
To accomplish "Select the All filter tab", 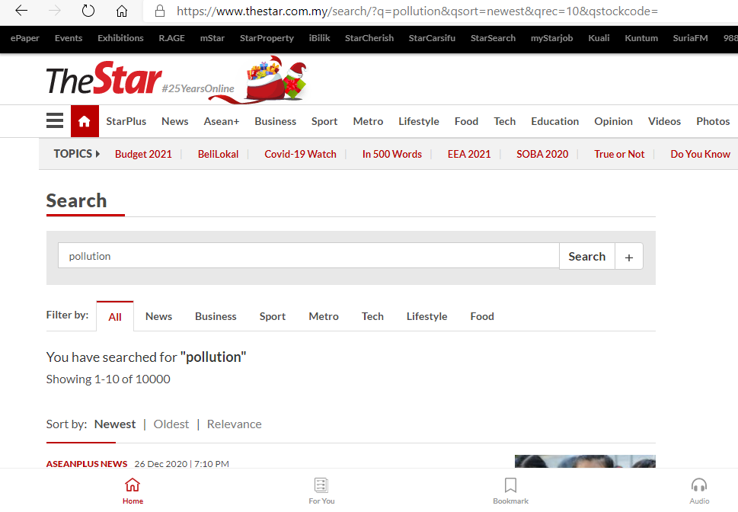I will click(115, 316).
